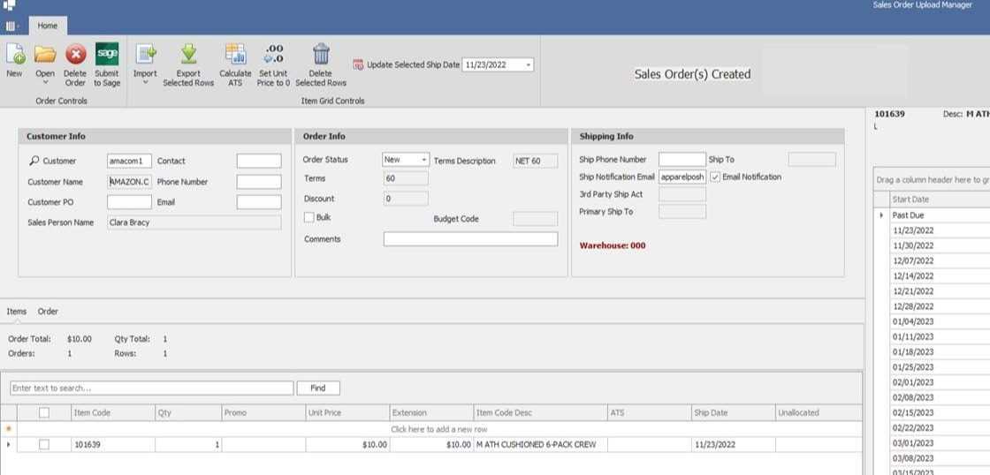
Task: Click the Import icon
Action: 145,54
